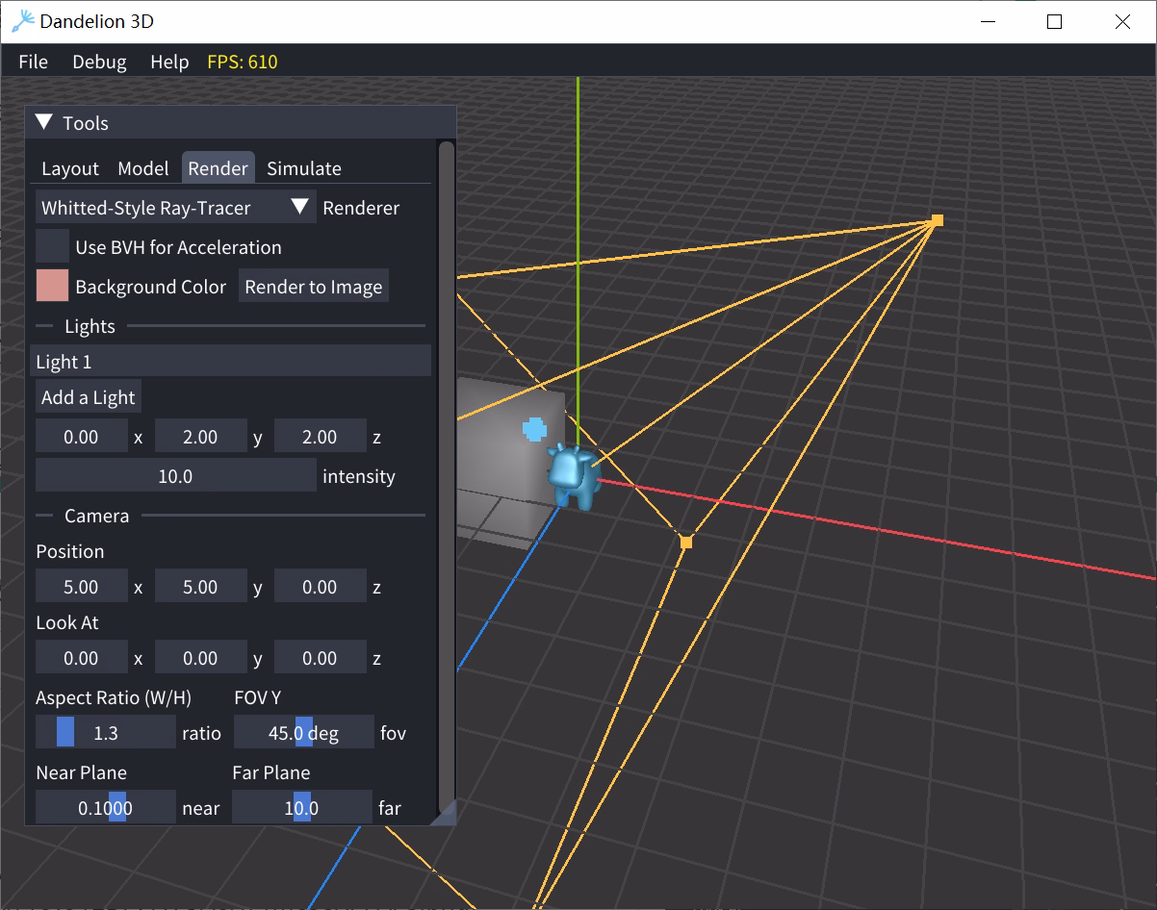Edit the light intensity field

point(175,476)
